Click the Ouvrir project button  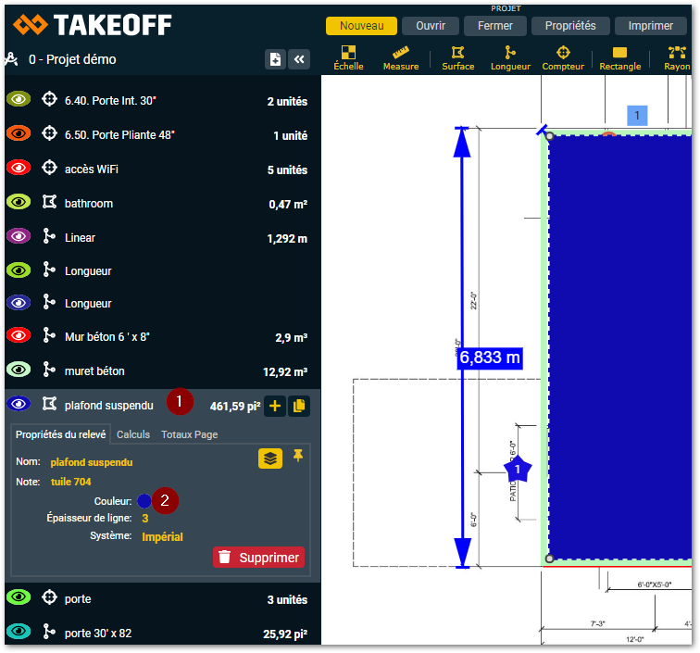(x=431, y=26)
